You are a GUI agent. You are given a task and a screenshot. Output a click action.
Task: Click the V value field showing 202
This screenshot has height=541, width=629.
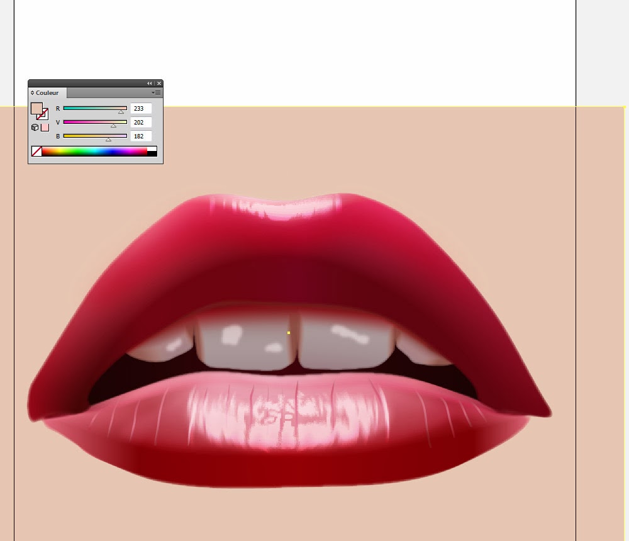pyautogui.click(x=141, y=123)
